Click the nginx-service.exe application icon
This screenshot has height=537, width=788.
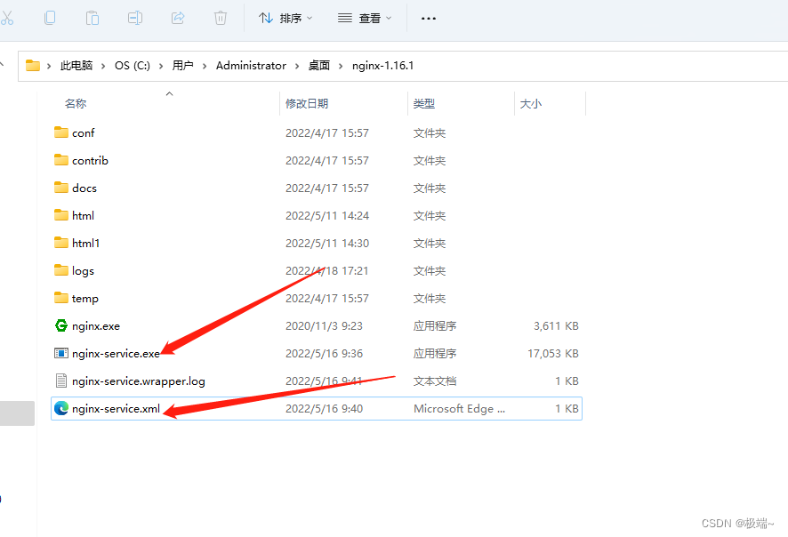(x=61, y=353)
